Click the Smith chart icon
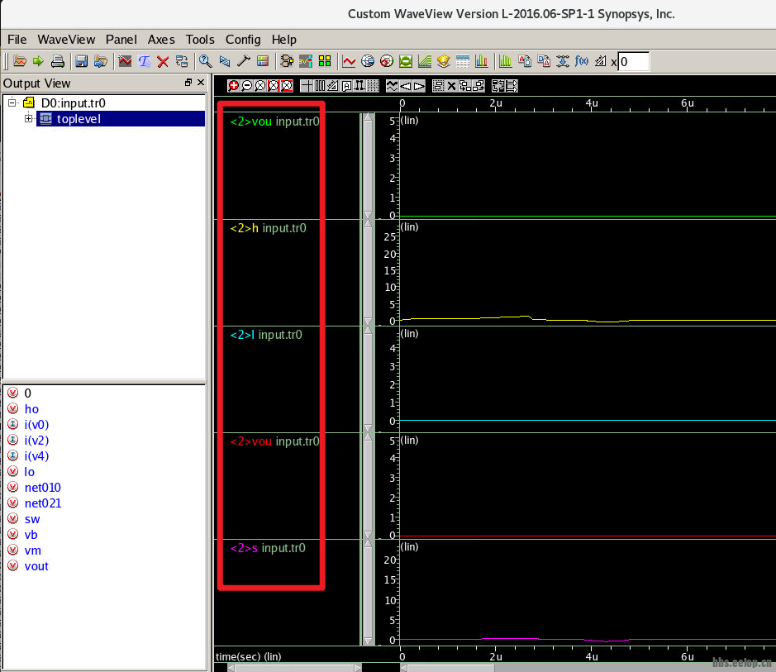Viewport: 776px width, 672px height. pyautogui.click(x=387, y=61)
